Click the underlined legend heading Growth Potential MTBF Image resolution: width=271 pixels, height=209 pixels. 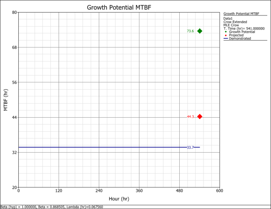(x=241, y=14)
